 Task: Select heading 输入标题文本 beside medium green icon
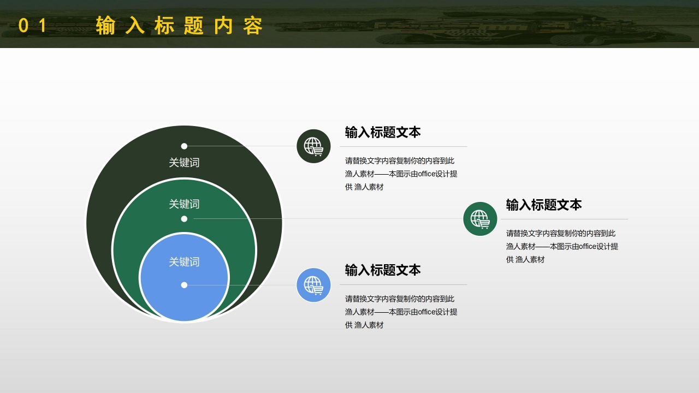[544, 205]
